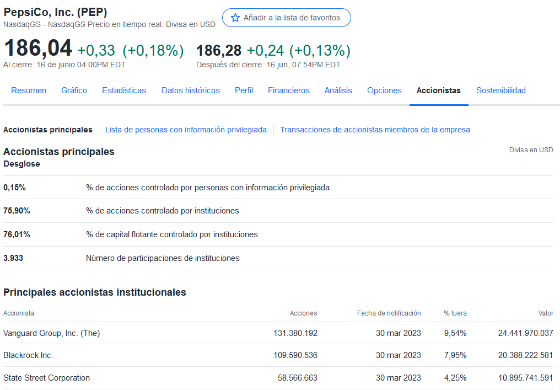Select the institution count 3.933
Image resolution: width=560 pixels, height=390 pixels.
13,258
